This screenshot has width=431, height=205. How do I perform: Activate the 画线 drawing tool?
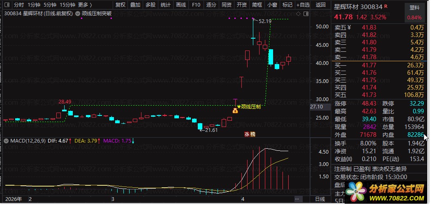pos(181,5)
